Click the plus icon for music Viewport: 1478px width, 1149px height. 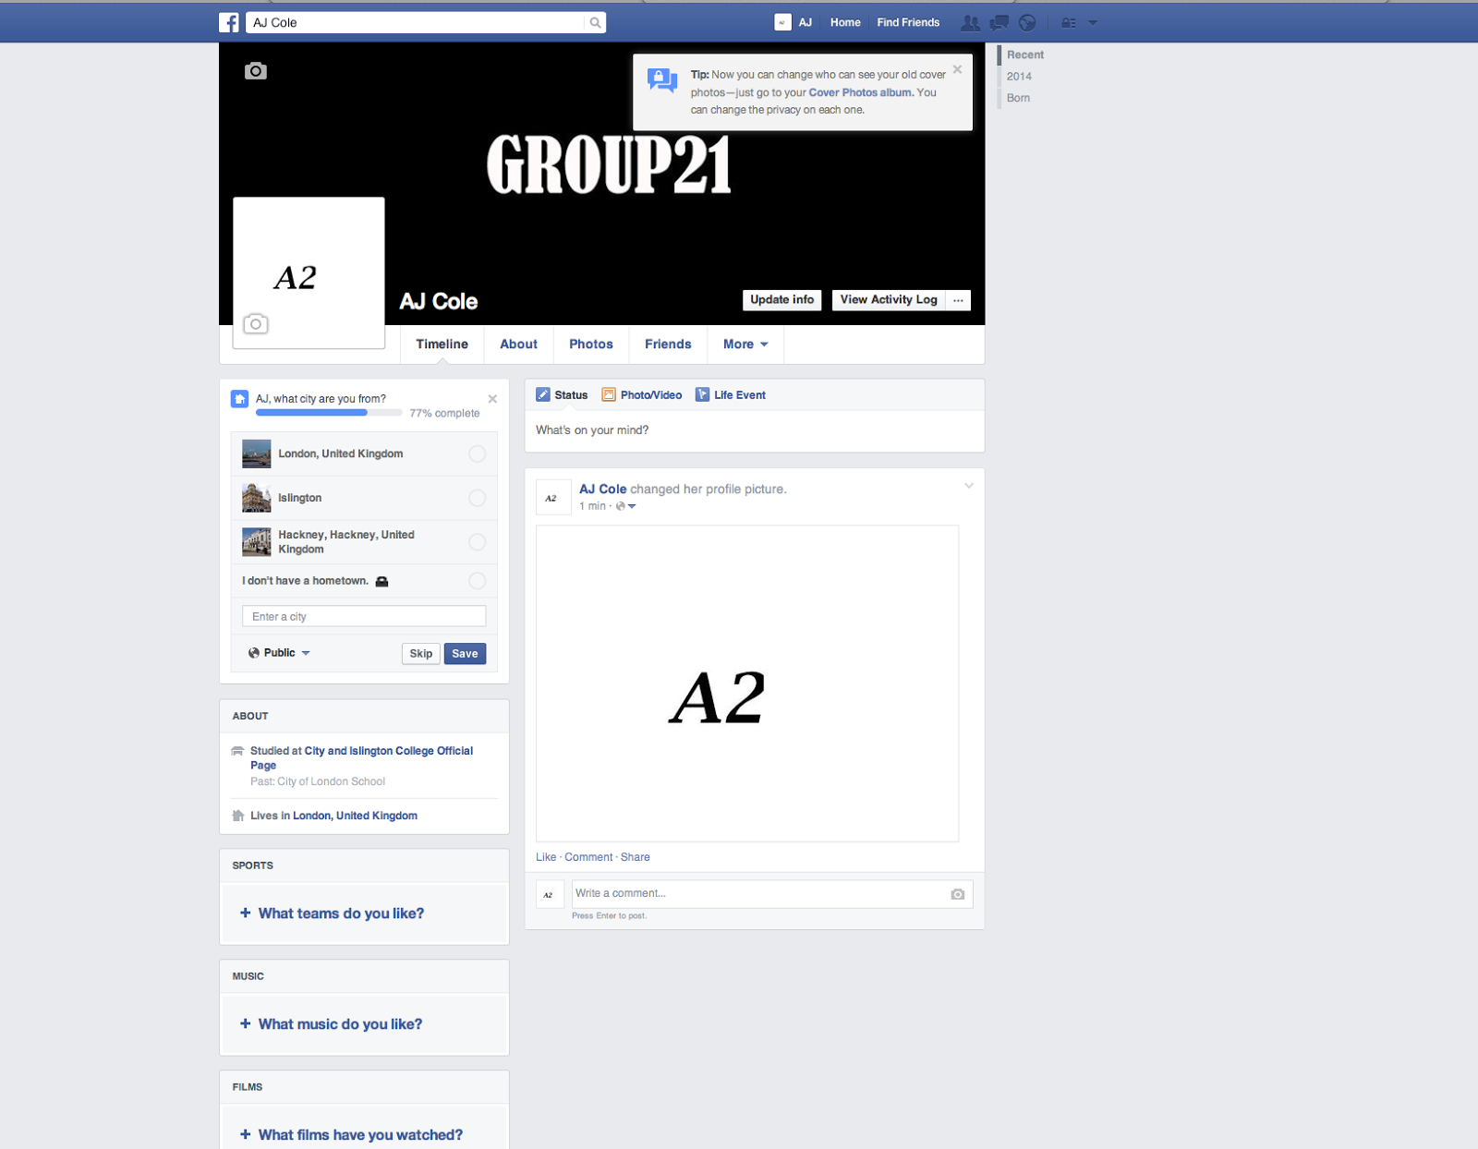click(246, 1023)
